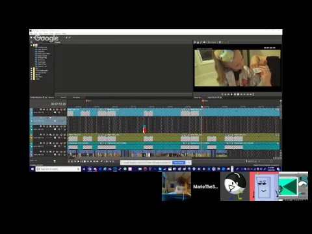312x234 pixels.
Task: Click Play From Start in preview transport
Action: pos(228,94)
